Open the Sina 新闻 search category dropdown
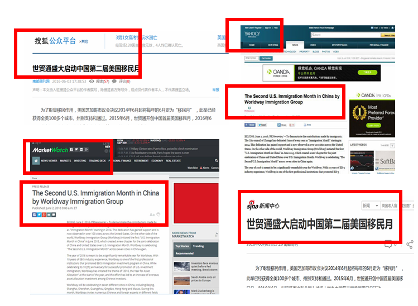The width and height of the screenshot is (418, 306). (370, 205)
